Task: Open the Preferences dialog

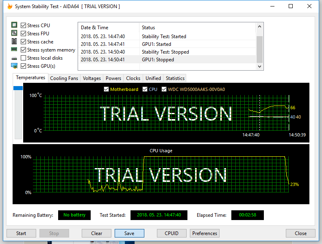Action: point(205,233)
